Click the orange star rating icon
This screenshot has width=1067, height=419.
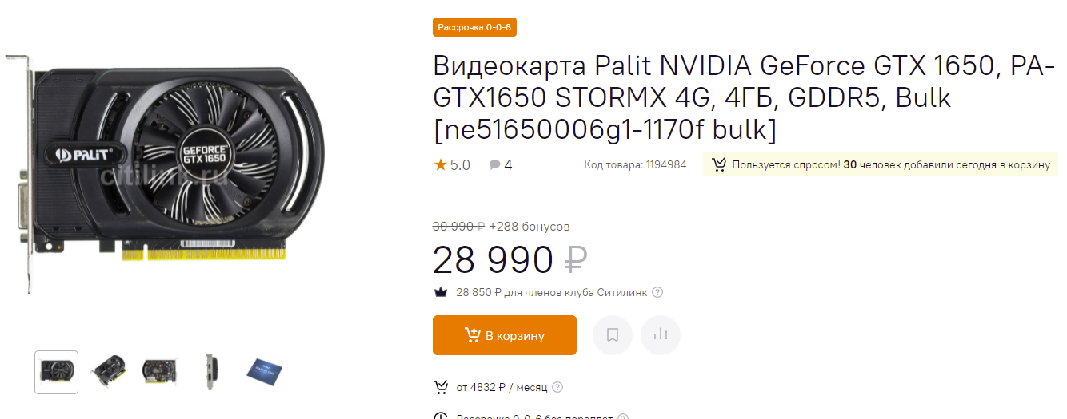[440, 165]
